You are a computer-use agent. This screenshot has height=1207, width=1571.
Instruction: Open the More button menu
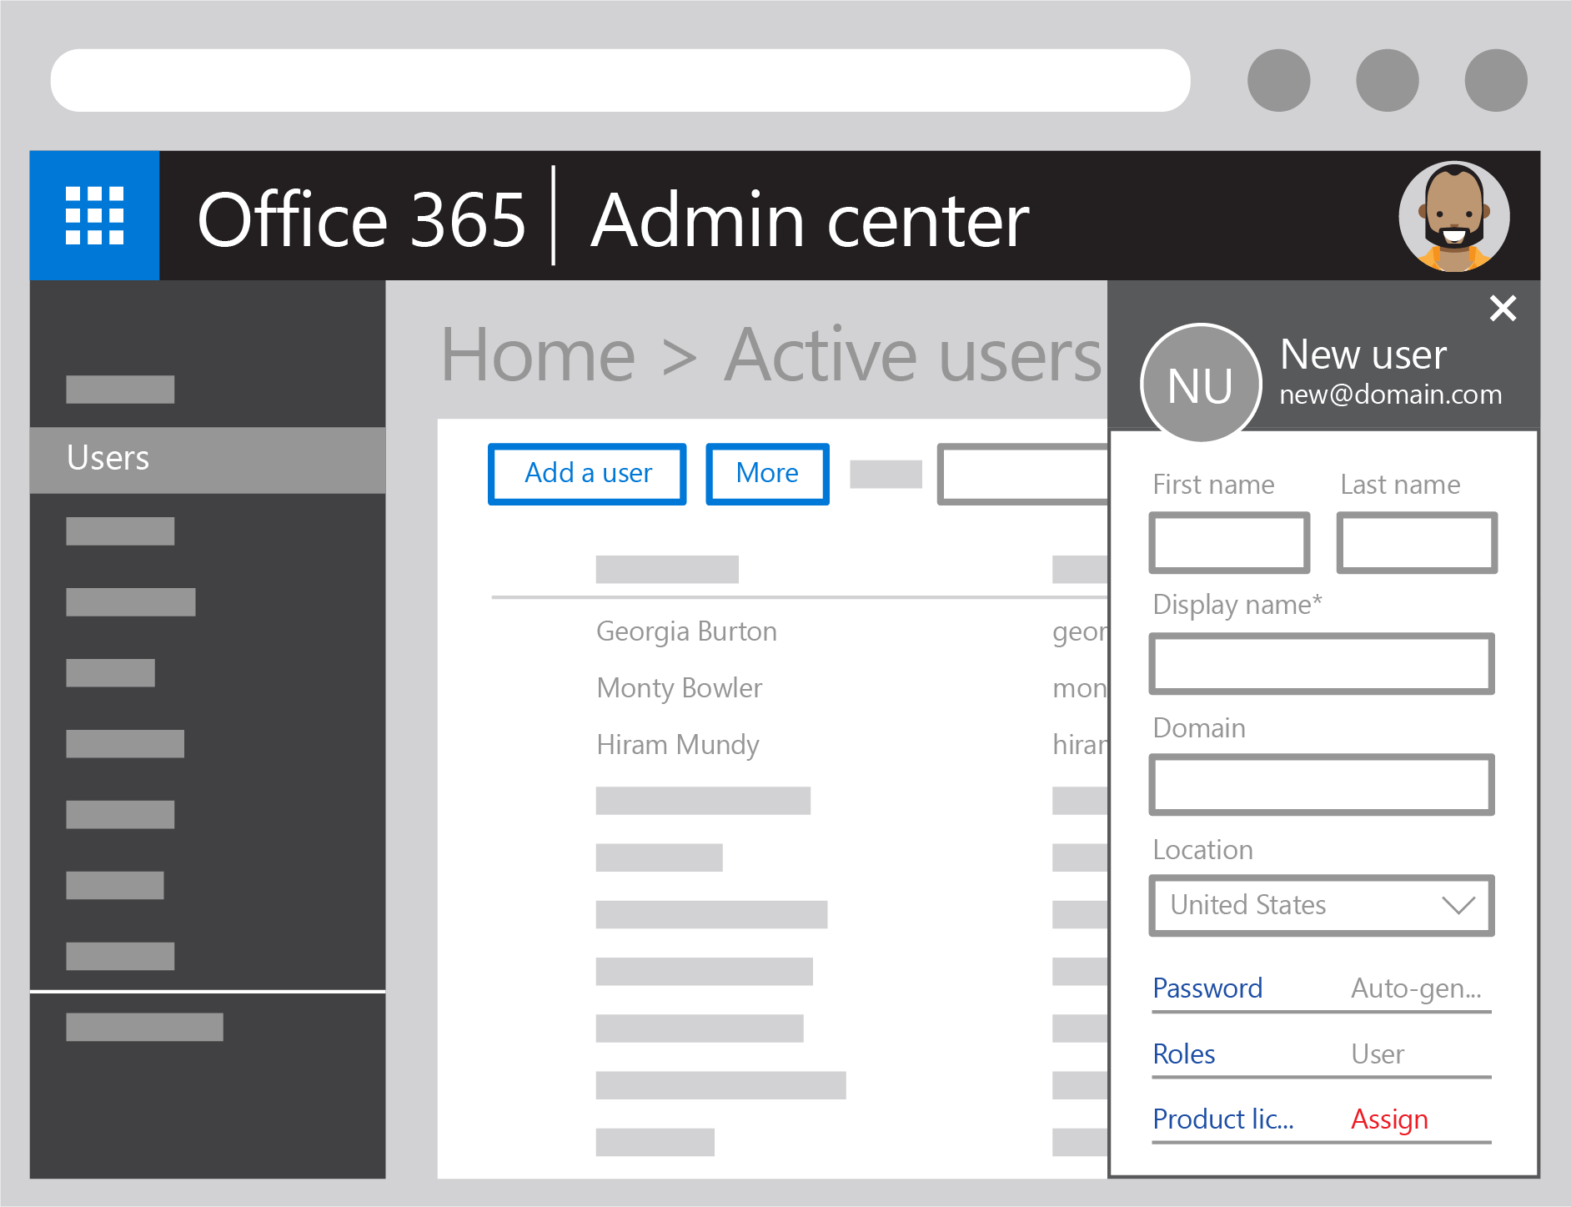(767, 474)
